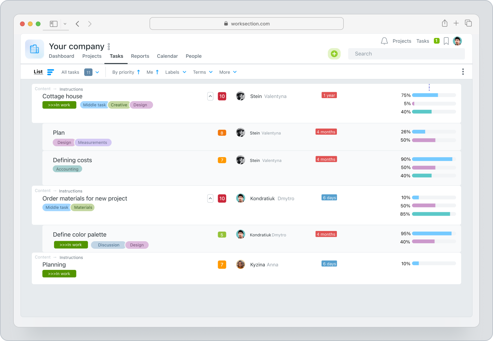493x341 pixels.
Task: Click the bookmark icon in the header
Action: pos(446,41)
